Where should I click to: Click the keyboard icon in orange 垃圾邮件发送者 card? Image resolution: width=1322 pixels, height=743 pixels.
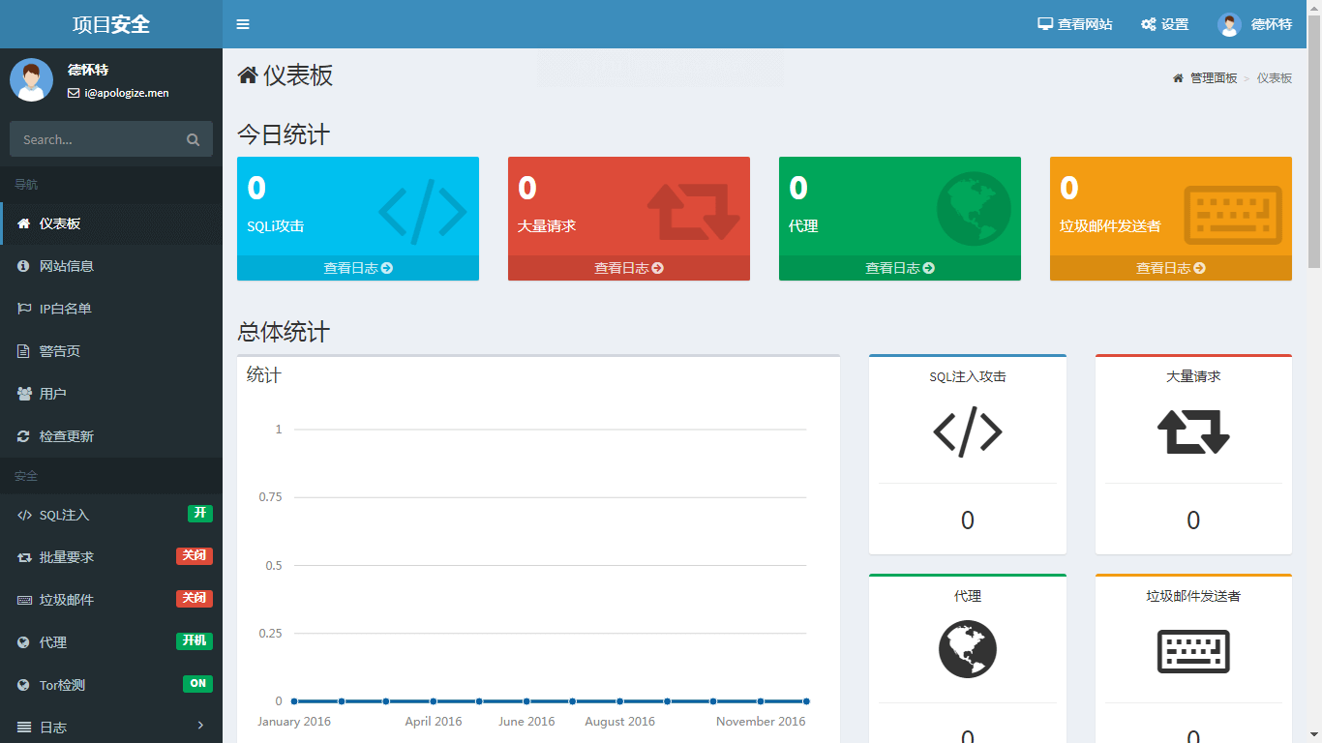1233,214
